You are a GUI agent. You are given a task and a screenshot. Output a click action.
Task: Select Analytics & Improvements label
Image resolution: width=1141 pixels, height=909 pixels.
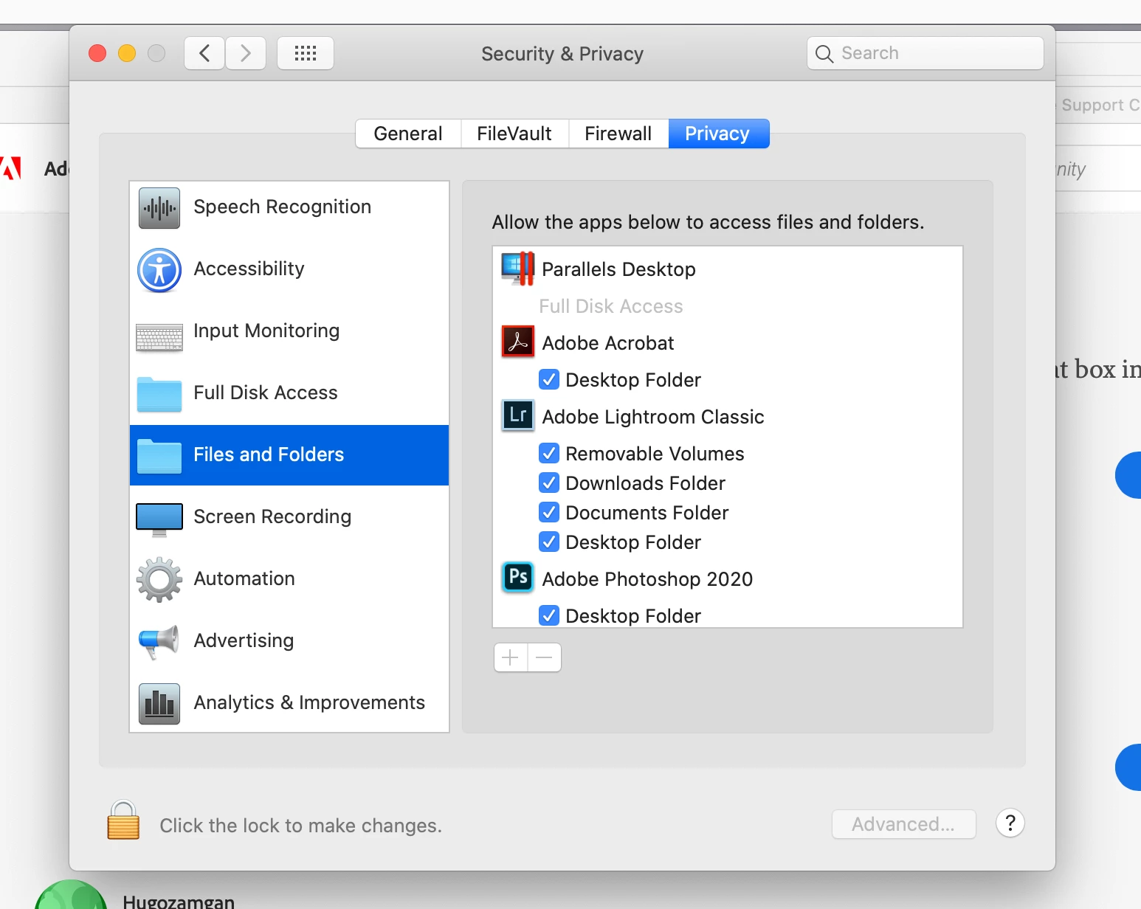pos(309,702)
